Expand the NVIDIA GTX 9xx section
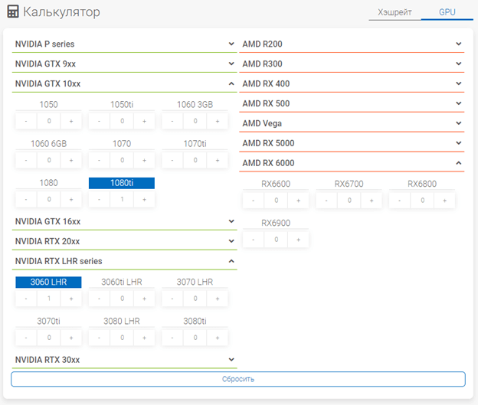478x405 pixels. point(124,64)
